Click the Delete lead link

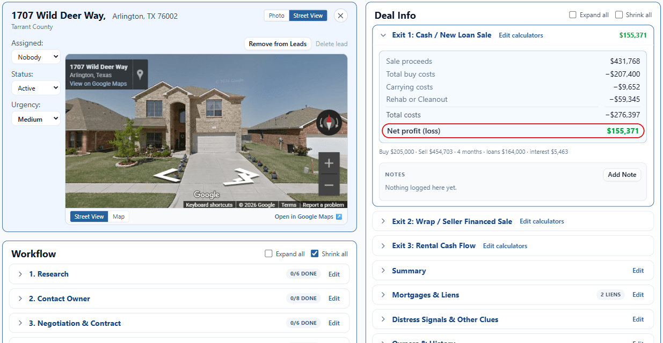click(x=331, y=44)
